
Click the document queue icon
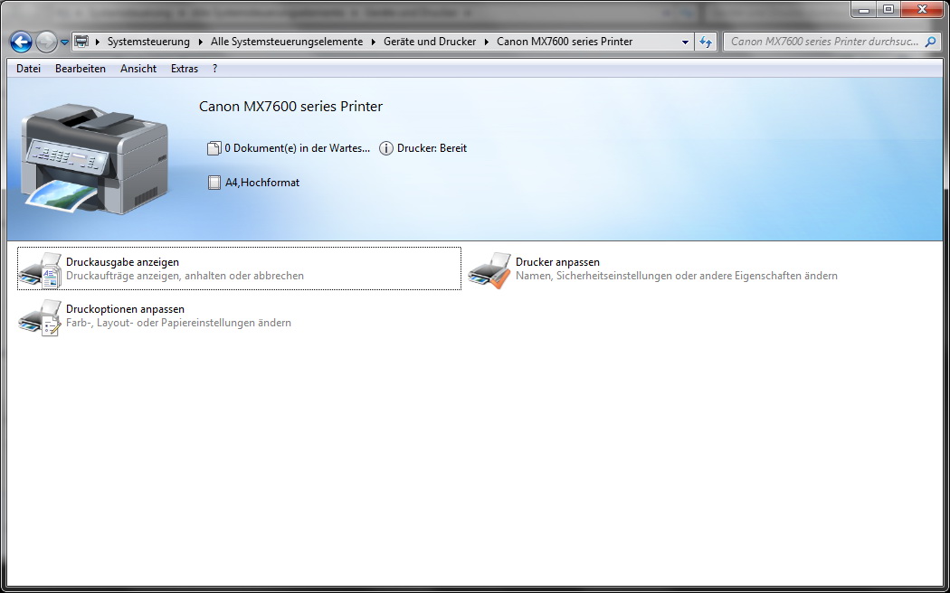[214, 148]
